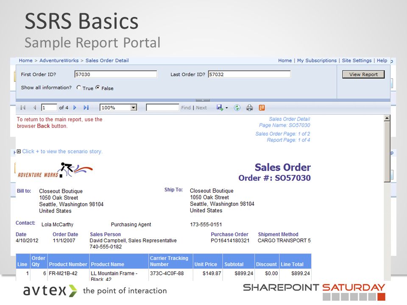Image resolution: width=407 pixels, height=305 pixels.
Task: Click the View Report button
Action: click(x=363, y=75)
